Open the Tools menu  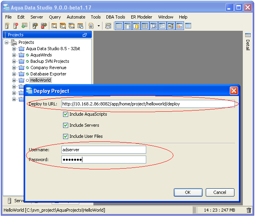point(96,17)
